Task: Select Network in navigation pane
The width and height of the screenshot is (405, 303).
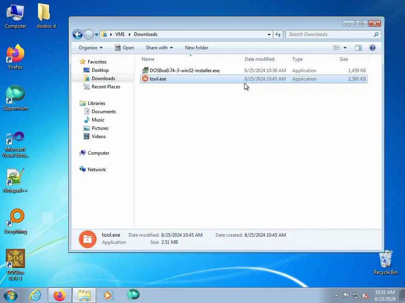Action: point(97,170)
